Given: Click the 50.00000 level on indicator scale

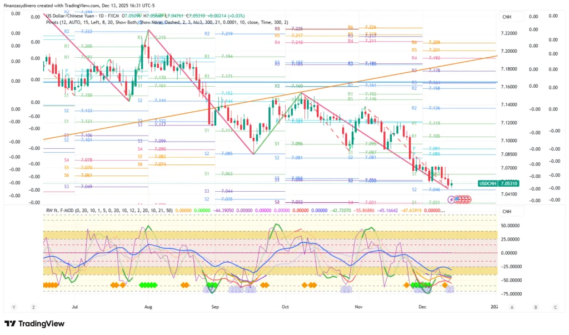Looking at the screenshot, I should (513, 226).
